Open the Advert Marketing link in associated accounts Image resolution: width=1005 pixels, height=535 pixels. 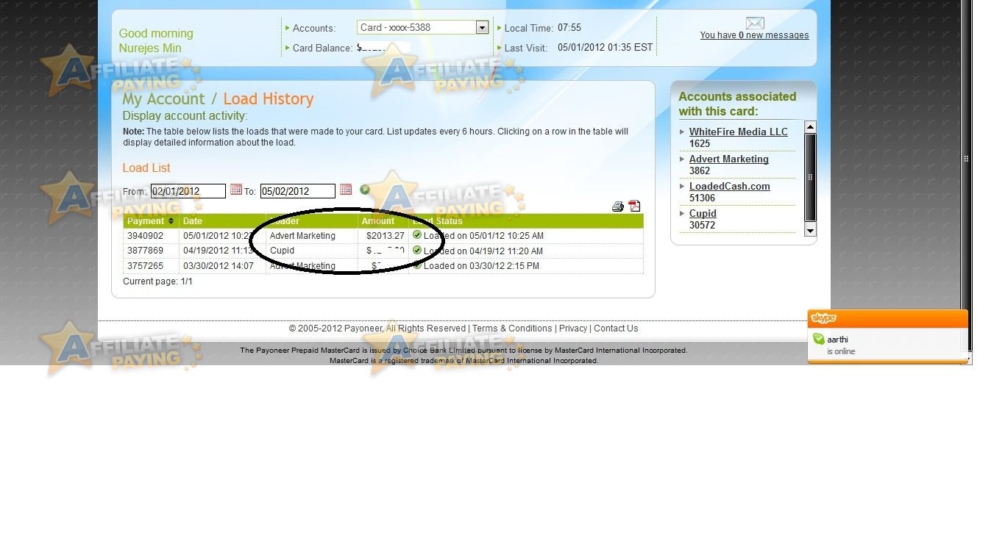click(x=728, y=159)
